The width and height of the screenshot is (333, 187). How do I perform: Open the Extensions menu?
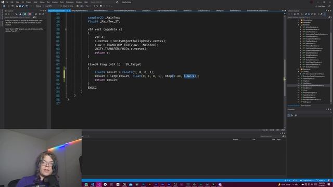(70, 2)
